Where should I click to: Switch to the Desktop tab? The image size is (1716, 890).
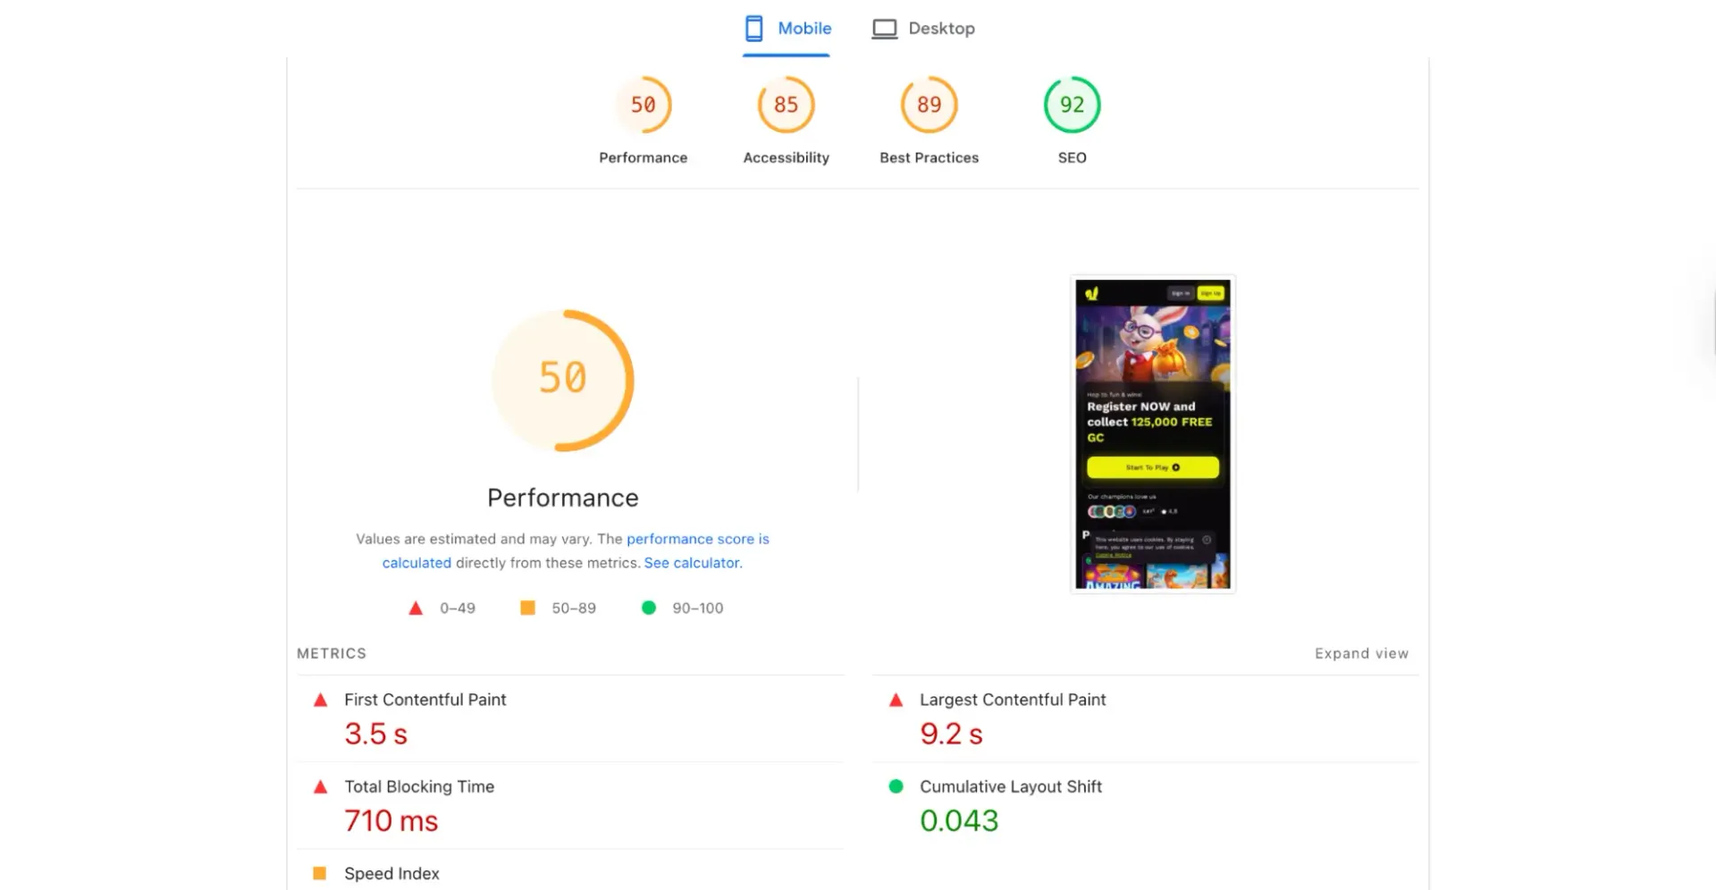pyautogui.click(x=923, y=29)
